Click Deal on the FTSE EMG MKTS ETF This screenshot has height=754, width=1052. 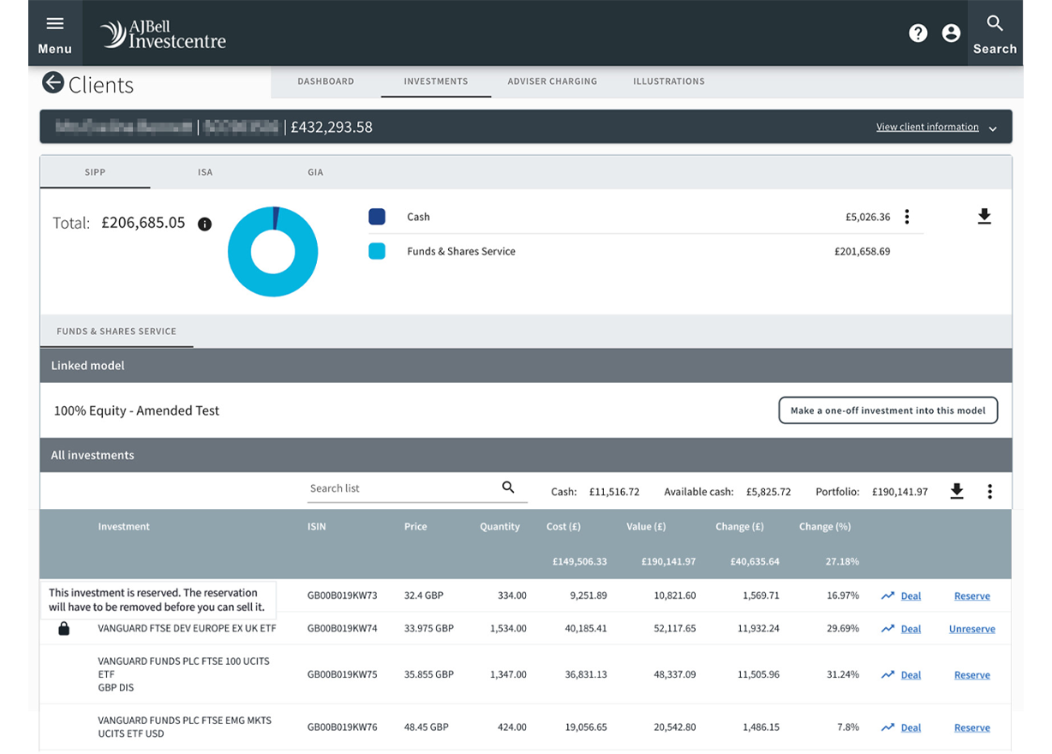coord(911,727)
